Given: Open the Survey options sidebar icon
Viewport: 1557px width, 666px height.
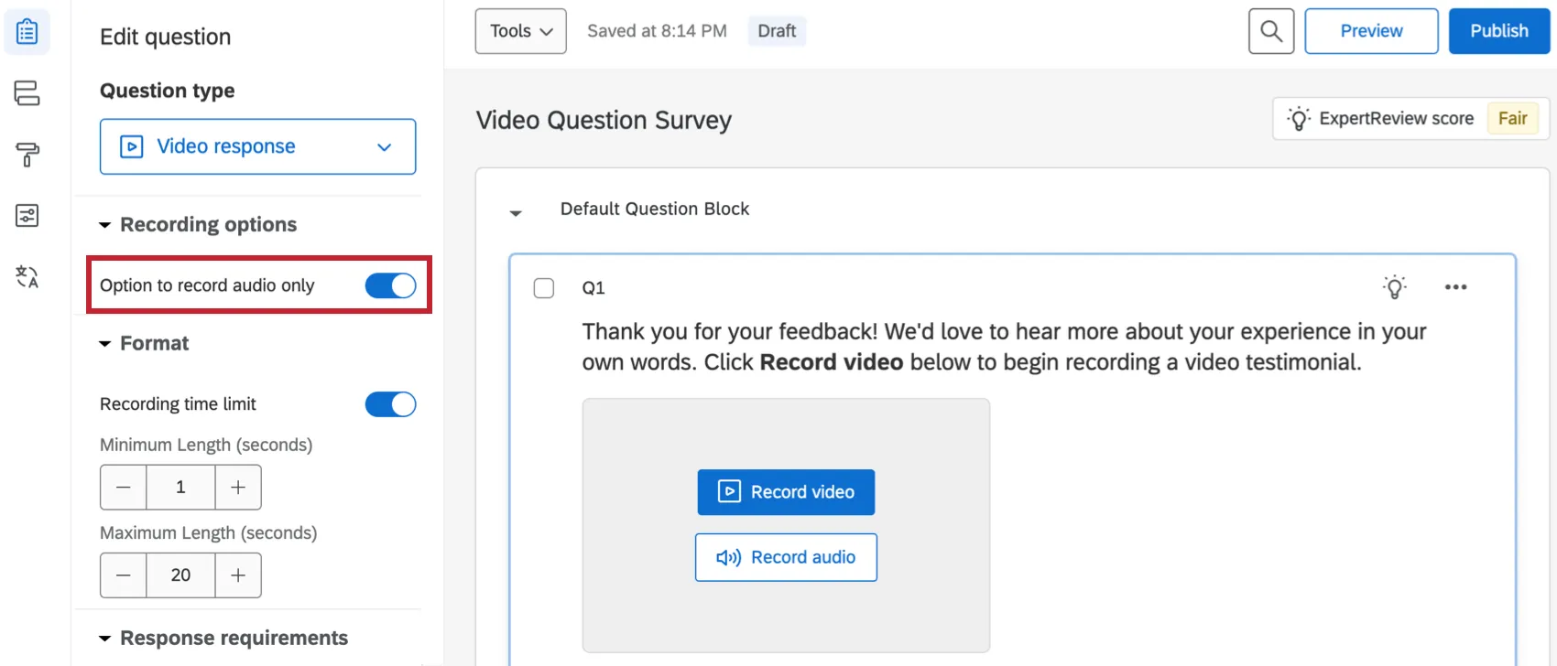Looking at the screenshot, I should point(27,215).
